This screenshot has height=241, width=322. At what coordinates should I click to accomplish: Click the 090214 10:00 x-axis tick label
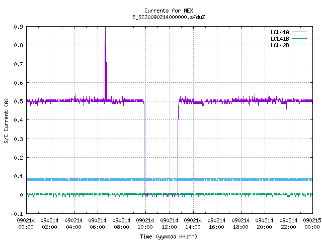coord(145,224)
